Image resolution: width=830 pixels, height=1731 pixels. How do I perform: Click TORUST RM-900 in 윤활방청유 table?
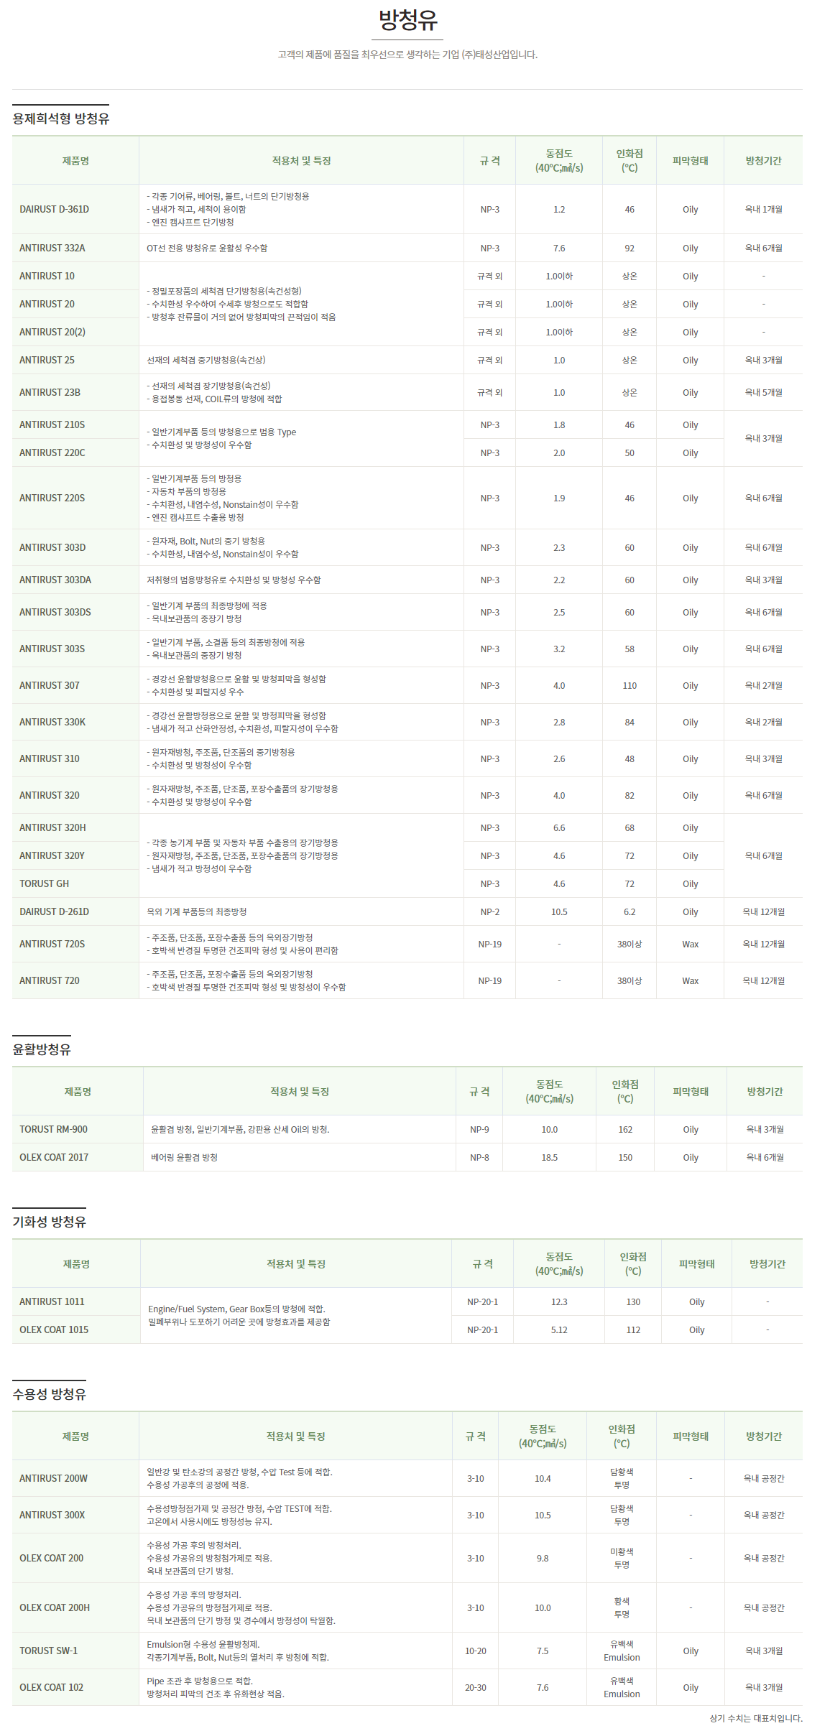[x=54, y=1130]
